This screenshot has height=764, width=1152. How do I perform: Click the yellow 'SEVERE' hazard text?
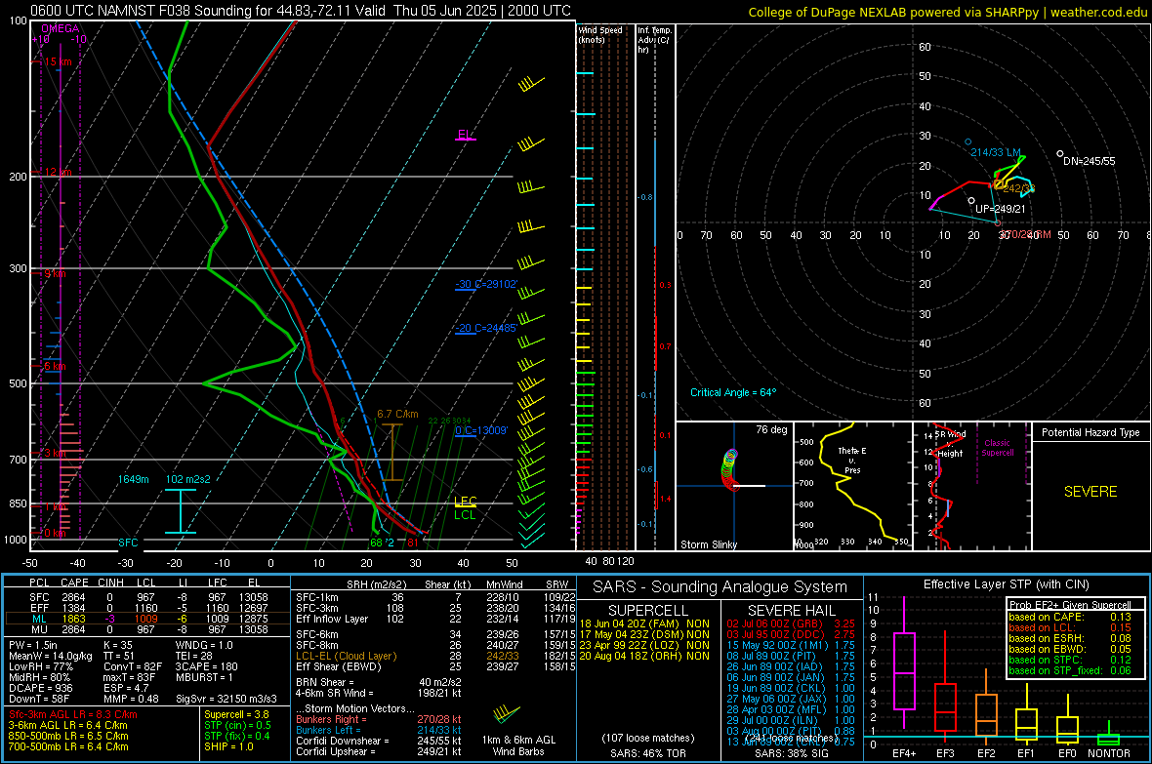coord(1090,492)
